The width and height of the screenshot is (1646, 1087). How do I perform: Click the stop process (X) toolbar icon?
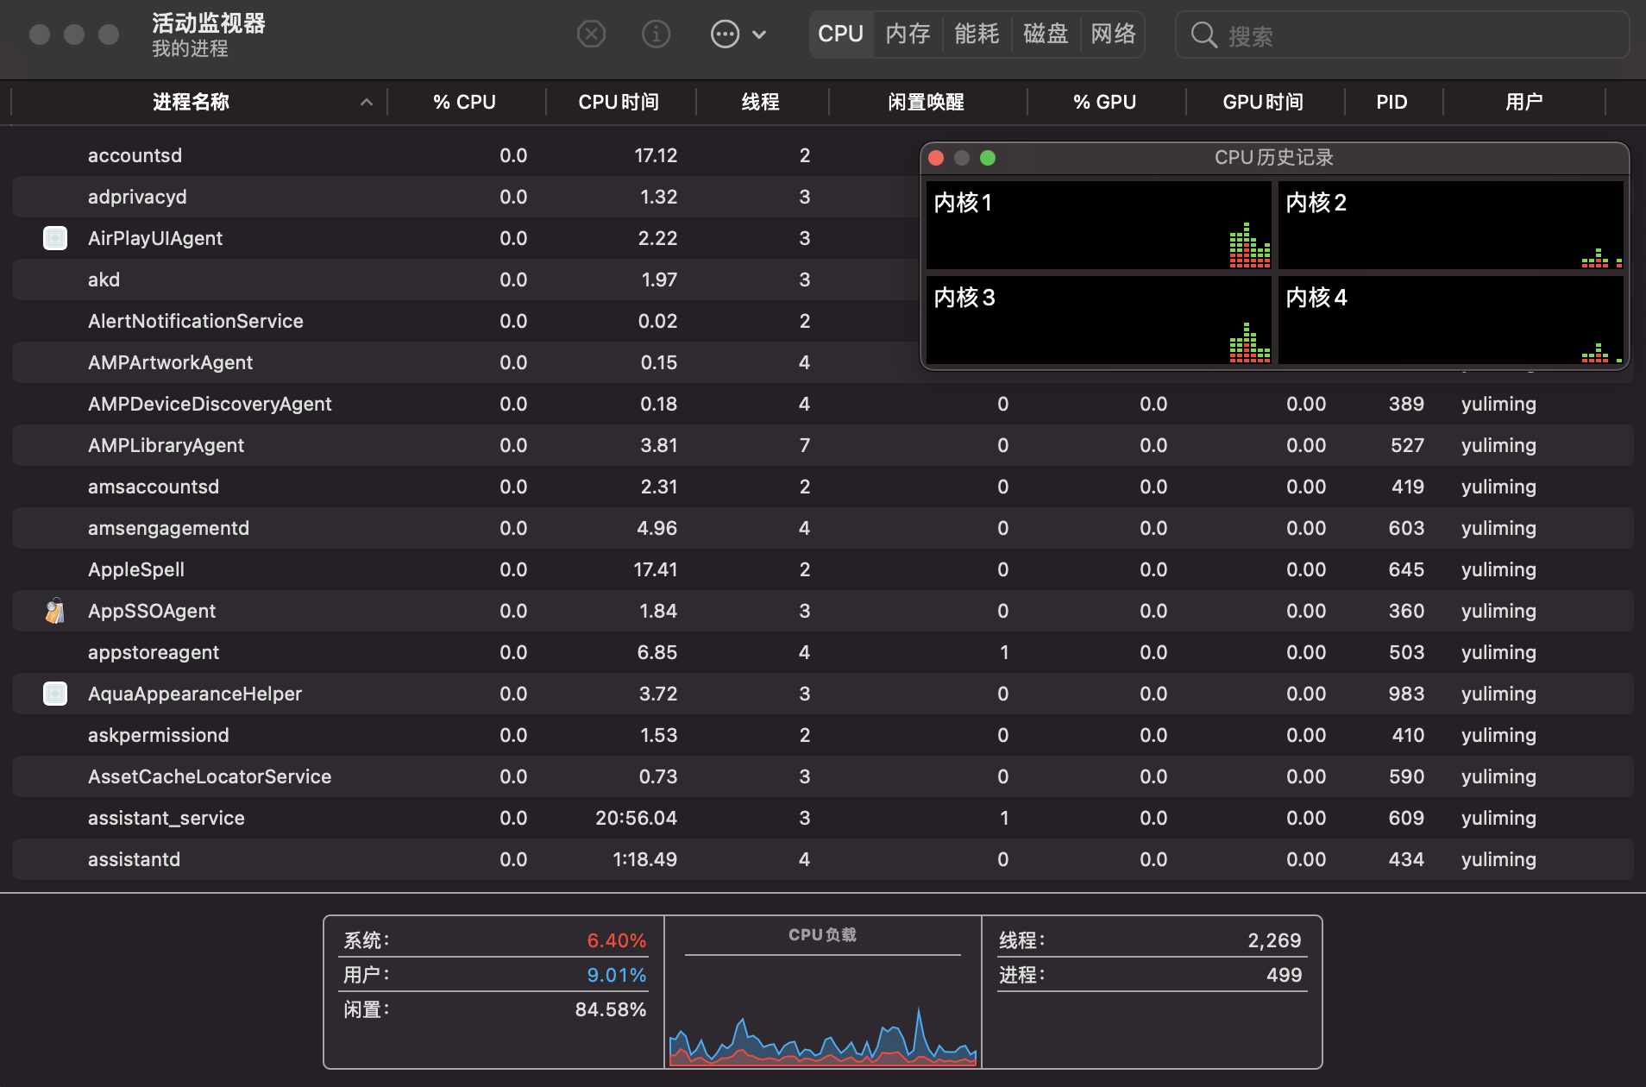coord(591,35)
